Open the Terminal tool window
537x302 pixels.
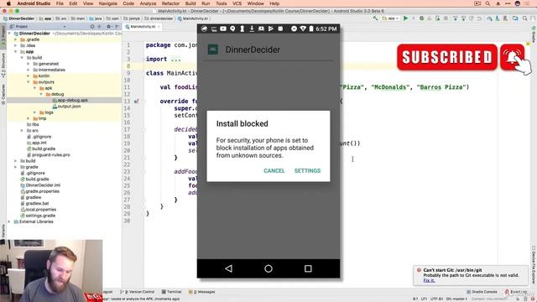tap(171, 292)
